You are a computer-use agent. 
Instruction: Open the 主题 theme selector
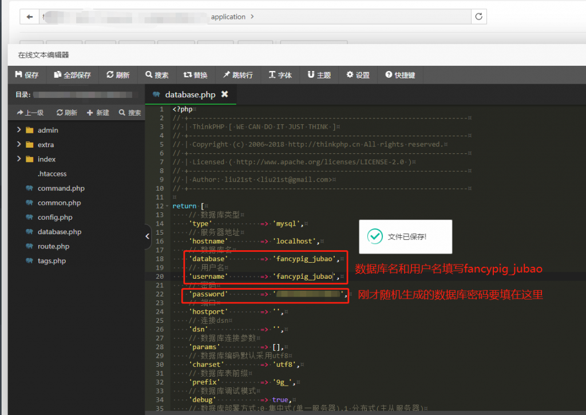319,75
